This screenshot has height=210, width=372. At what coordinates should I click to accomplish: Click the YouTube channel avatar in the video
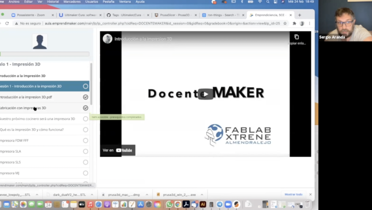108,39
